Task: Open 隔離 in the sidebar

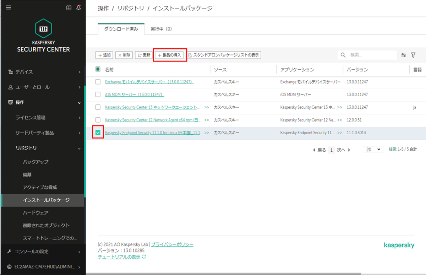Action: click(27, 175)
